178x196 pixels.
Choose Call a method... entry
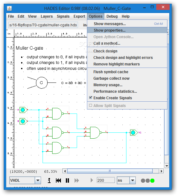coord(127,43)
